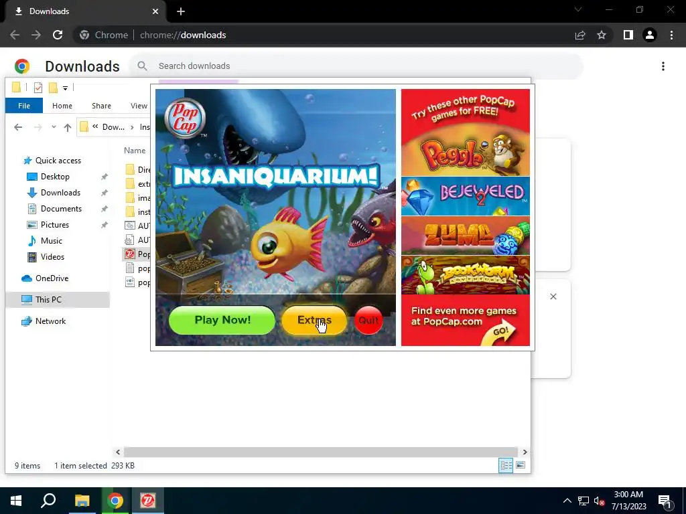
Task: Open the Extras button in launcher
Action: (x=314, y=320)
